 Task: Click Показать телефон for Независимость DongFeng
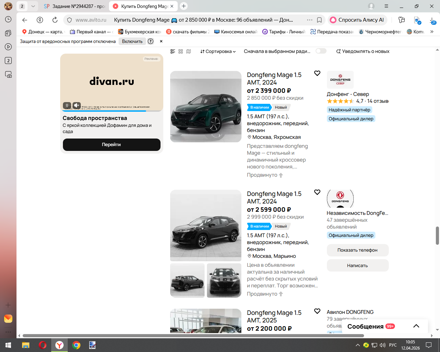coord(357,250)
